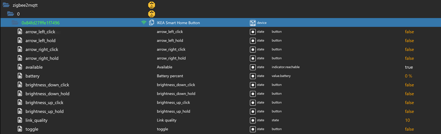The width and height of the screenshot is (441, 134).
Task: Click state type icon in arrow_left_click row
Action: 252,31
